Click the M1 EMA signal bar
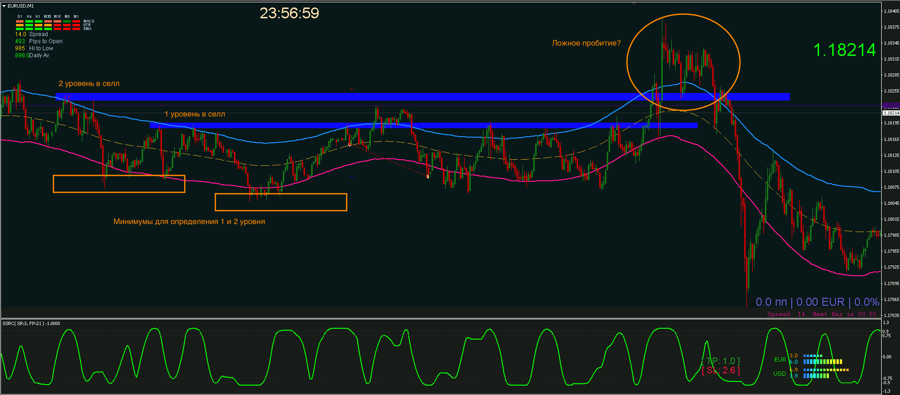Screen dimensions: 900x395 (76, 29)
